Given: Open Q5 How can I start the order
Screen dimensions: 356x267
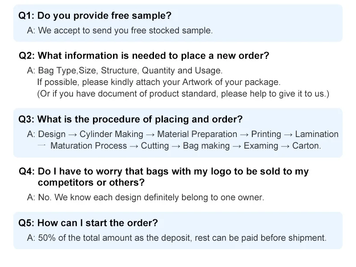Looking at the screenshot, I should tap(88, 223).
